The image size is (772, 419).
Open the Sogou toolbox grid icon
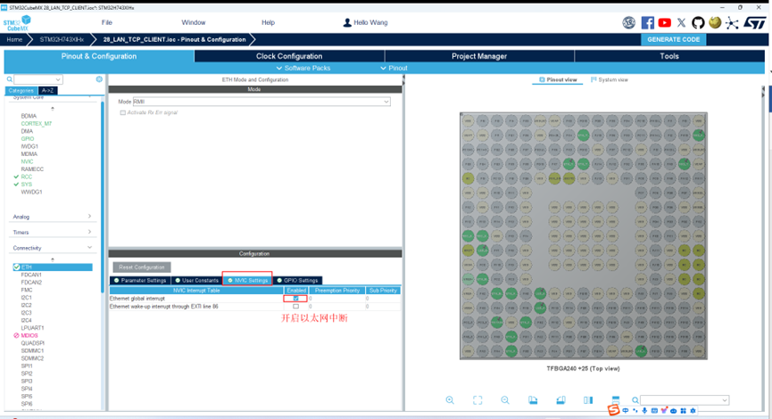coord(683,411)
